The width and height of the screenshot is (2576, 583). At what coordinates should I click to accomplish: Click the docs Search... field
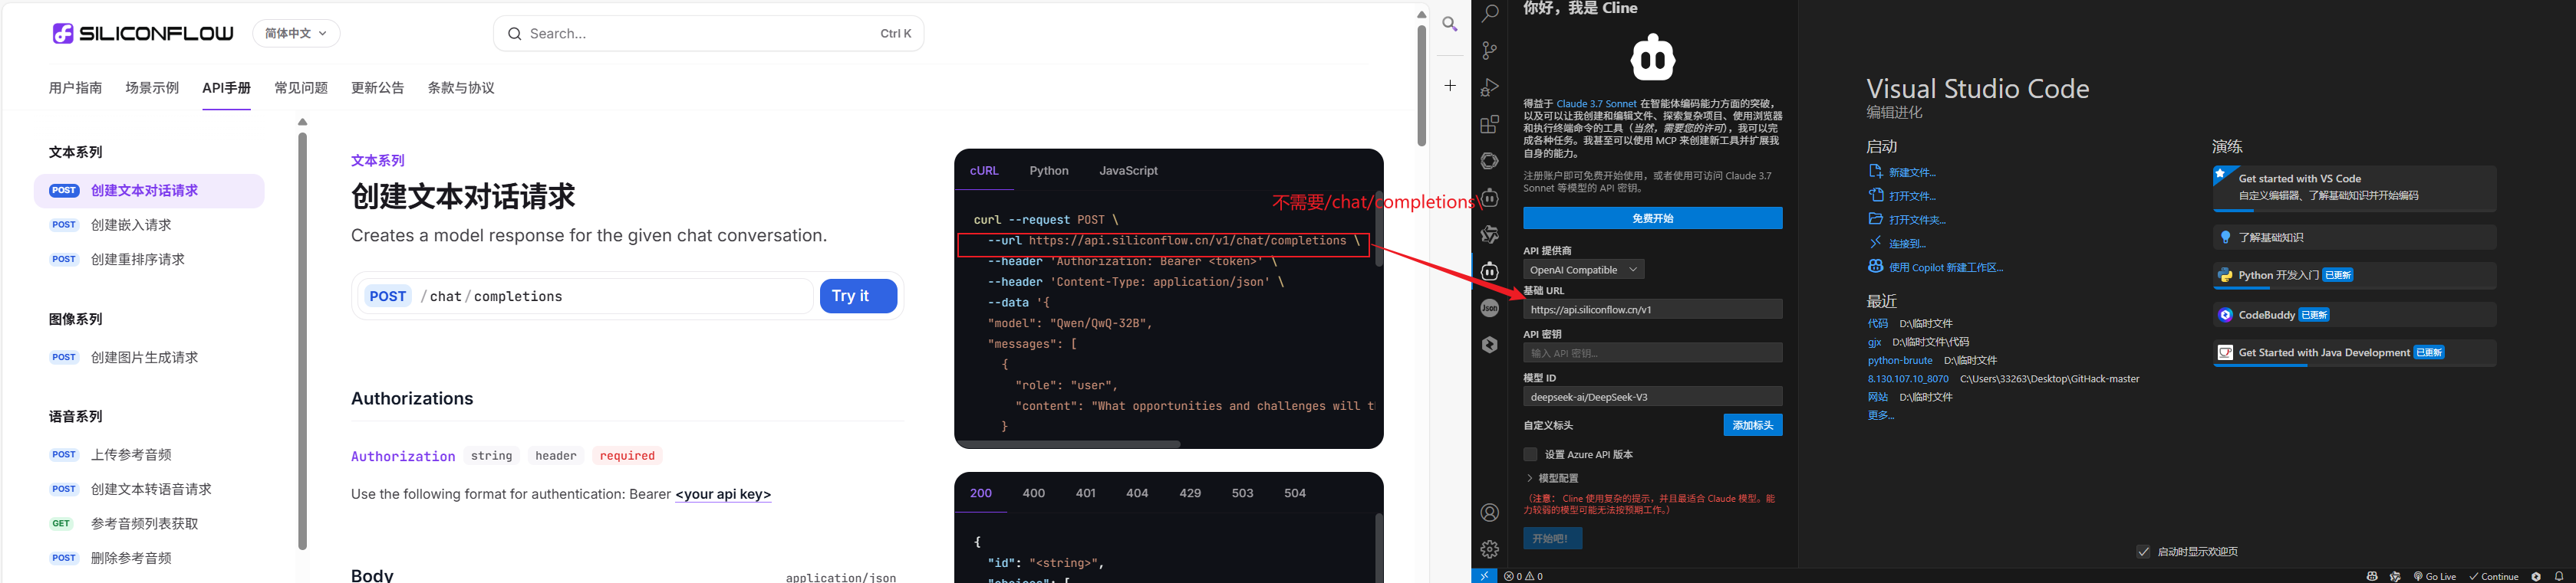coord(708,34)
